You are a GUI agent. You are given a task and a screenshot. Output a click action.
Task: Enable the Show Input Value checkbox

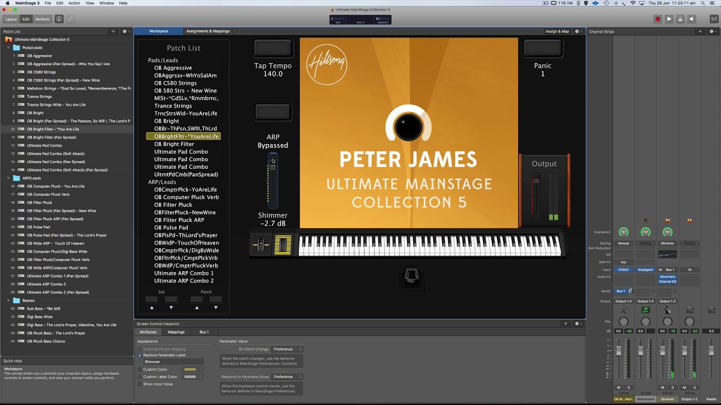140,384
